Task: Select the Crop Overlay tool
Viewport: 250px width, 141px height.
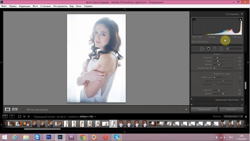Action: coord(195,49)
